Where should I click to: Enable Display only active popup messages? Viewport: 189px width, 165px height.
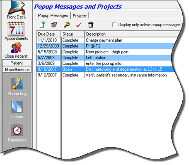coord(114,25)
